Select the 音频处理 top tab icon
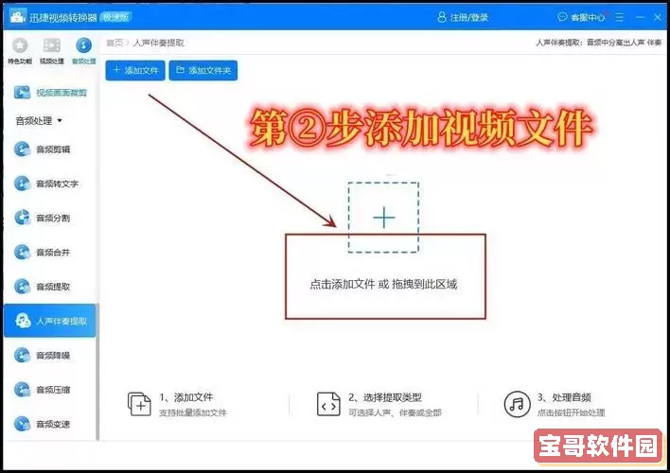 tap(83, 47)
